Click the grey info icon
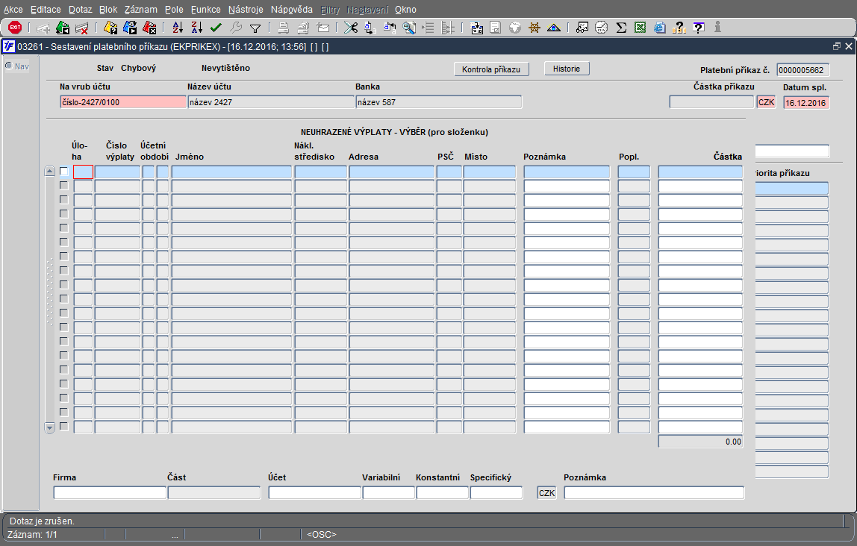 point(717,28)
